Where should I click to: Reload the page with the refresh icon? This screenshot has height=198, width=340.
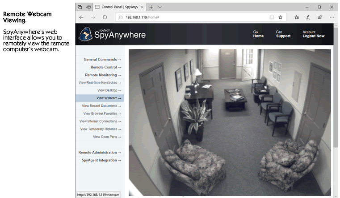tap(105, 17)
